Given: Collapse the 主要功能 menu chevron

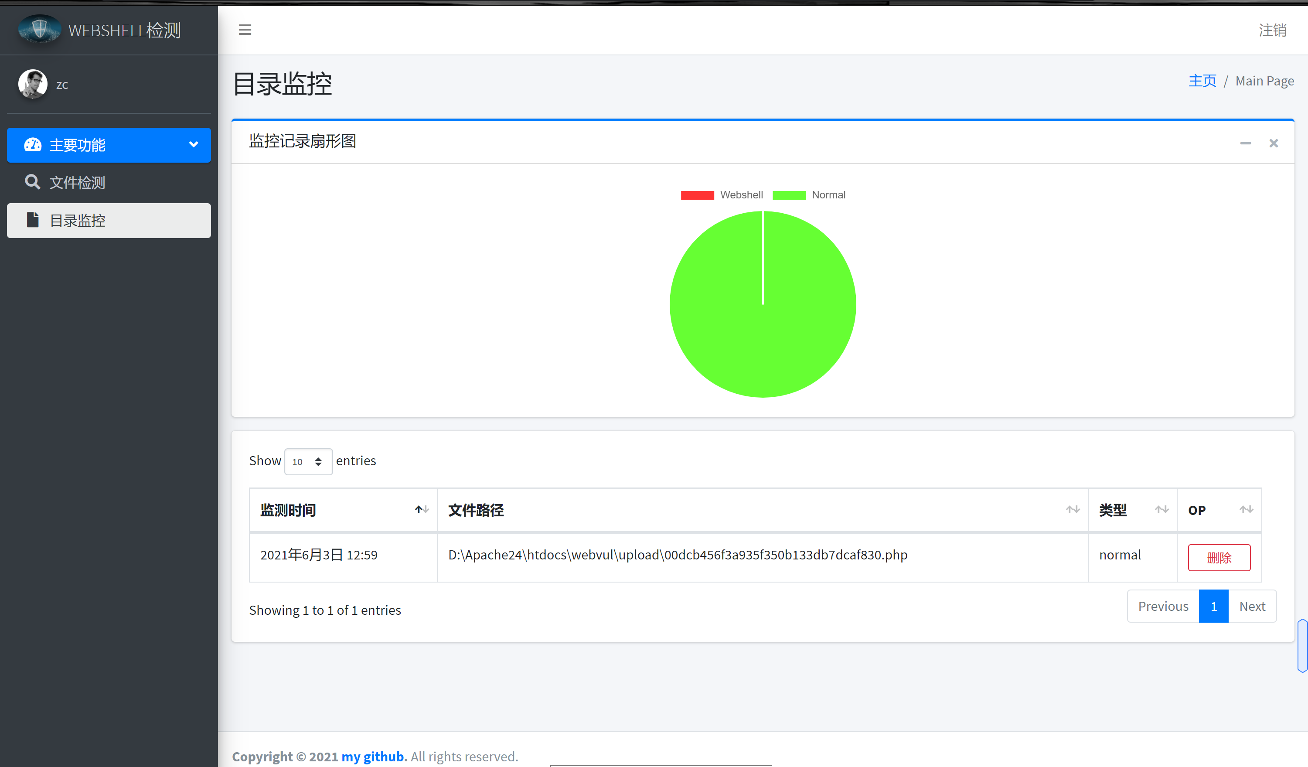Looking at the screenshot, I should point(194,145).
